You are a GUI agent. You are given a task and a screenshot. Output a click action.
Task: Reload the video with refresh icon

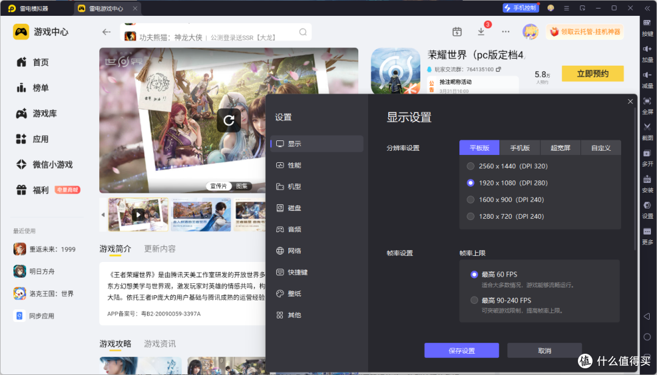[x=229, y=120]
